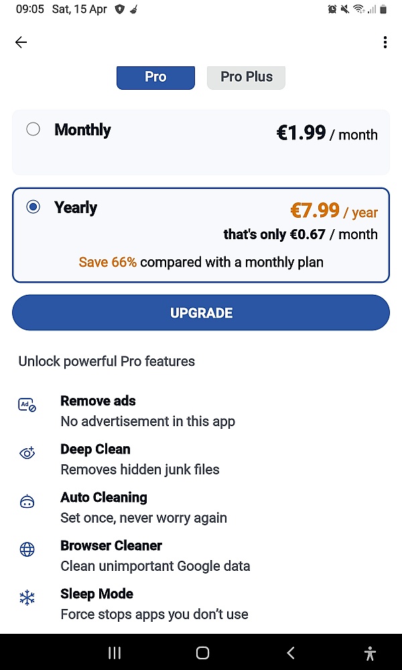Screen dimensions: 402x670
Task: Switch to the Pro tab
Action: (x=155, y=77)
